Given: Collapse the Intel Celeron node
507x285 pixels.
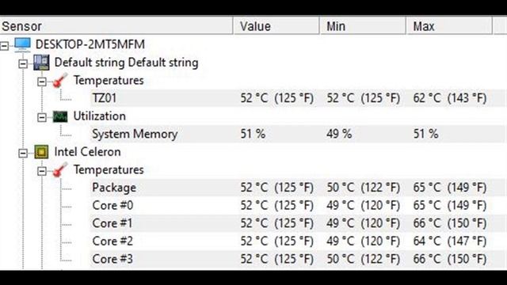Looking at the screenshot, I should point(23,153).
